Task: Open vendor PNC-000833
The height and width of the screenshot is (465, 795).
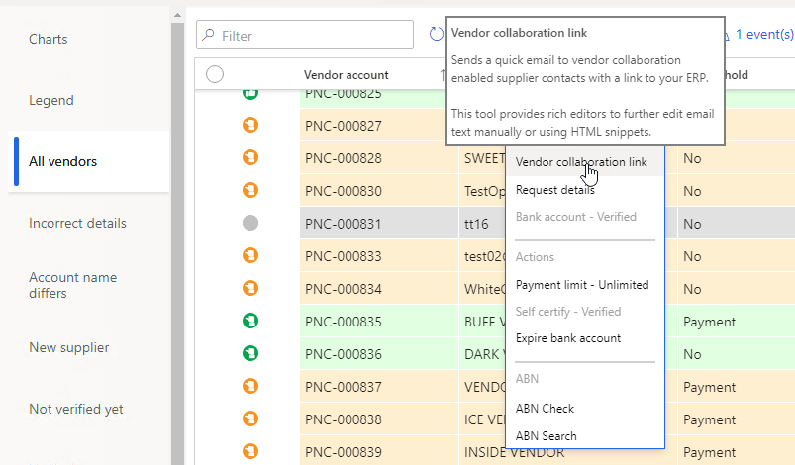Action: [x=344, y=256]
